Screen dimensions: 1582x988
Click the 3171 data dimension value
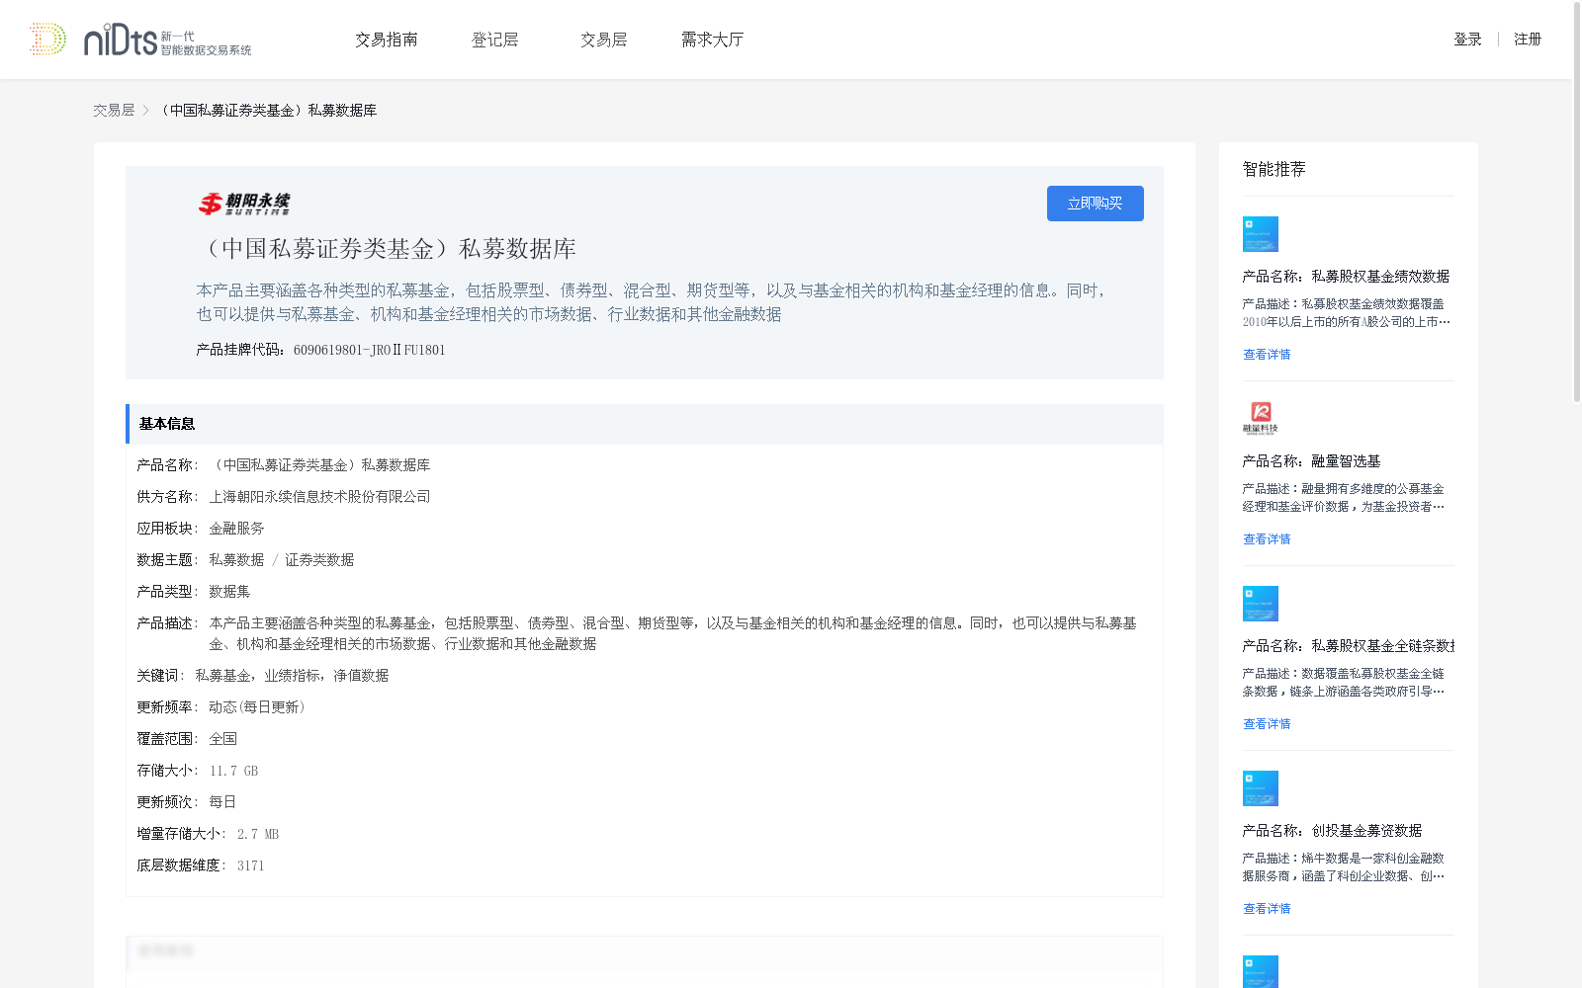tap(250, 865)
